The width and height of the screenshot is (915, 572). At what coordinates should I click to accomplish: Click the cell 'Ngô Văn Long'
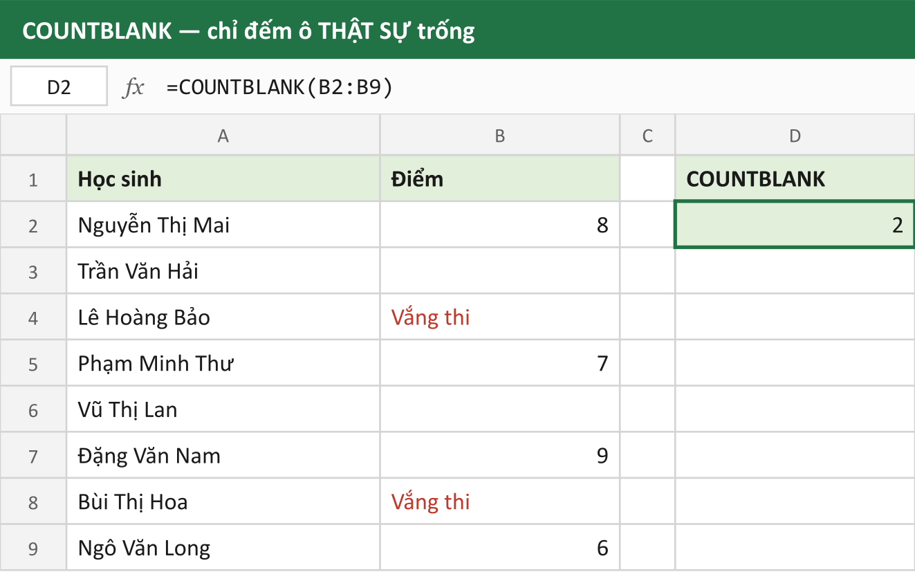[x=223, y=548]
